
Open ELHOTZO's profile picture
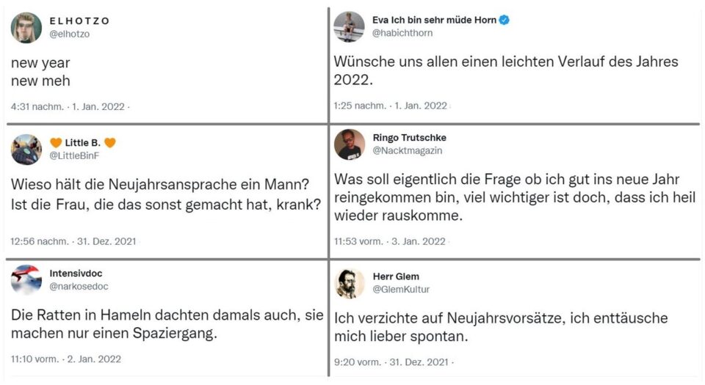pyautogui.click(x=26, y=28)
